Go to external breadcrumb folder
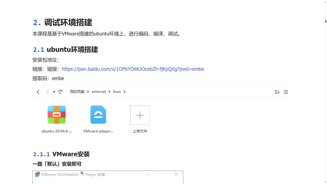Image resolution: width=327 pixels, height=184 pixels. pos(99,91)
